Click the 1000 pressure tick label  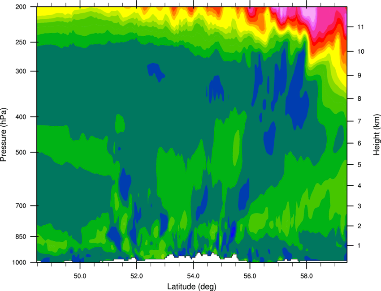click(x=19, y=262)
